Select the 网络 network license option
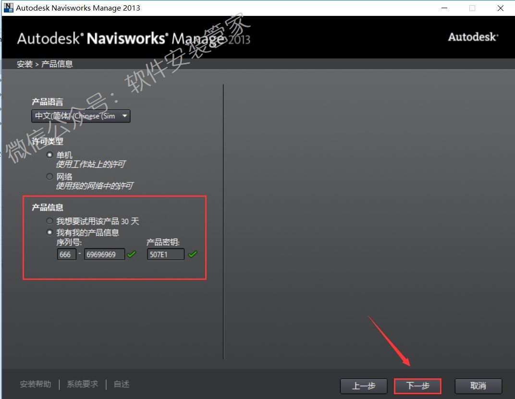Image resolution: width=515 pixels, height=399 pixels. coord(49,177)
